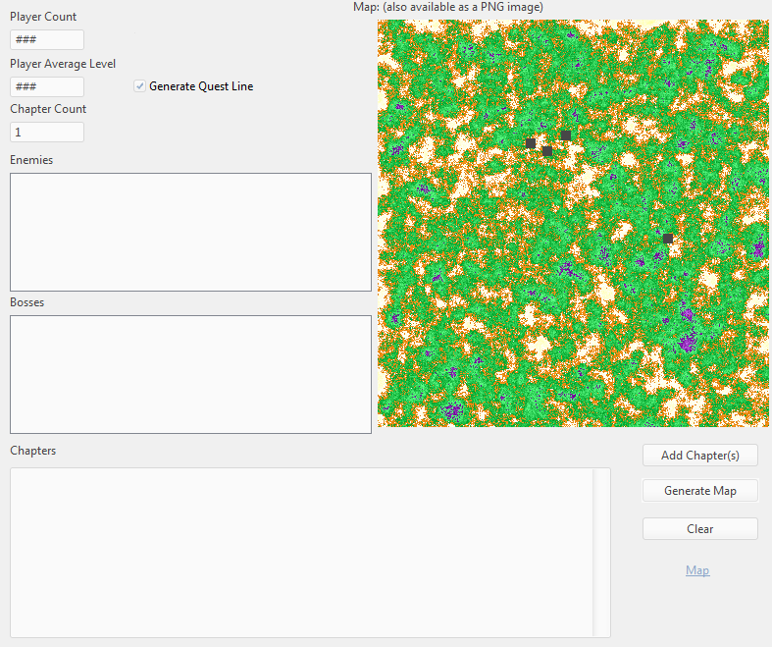
Task: Click inside the Enemies text box
Action: (190, 232)
